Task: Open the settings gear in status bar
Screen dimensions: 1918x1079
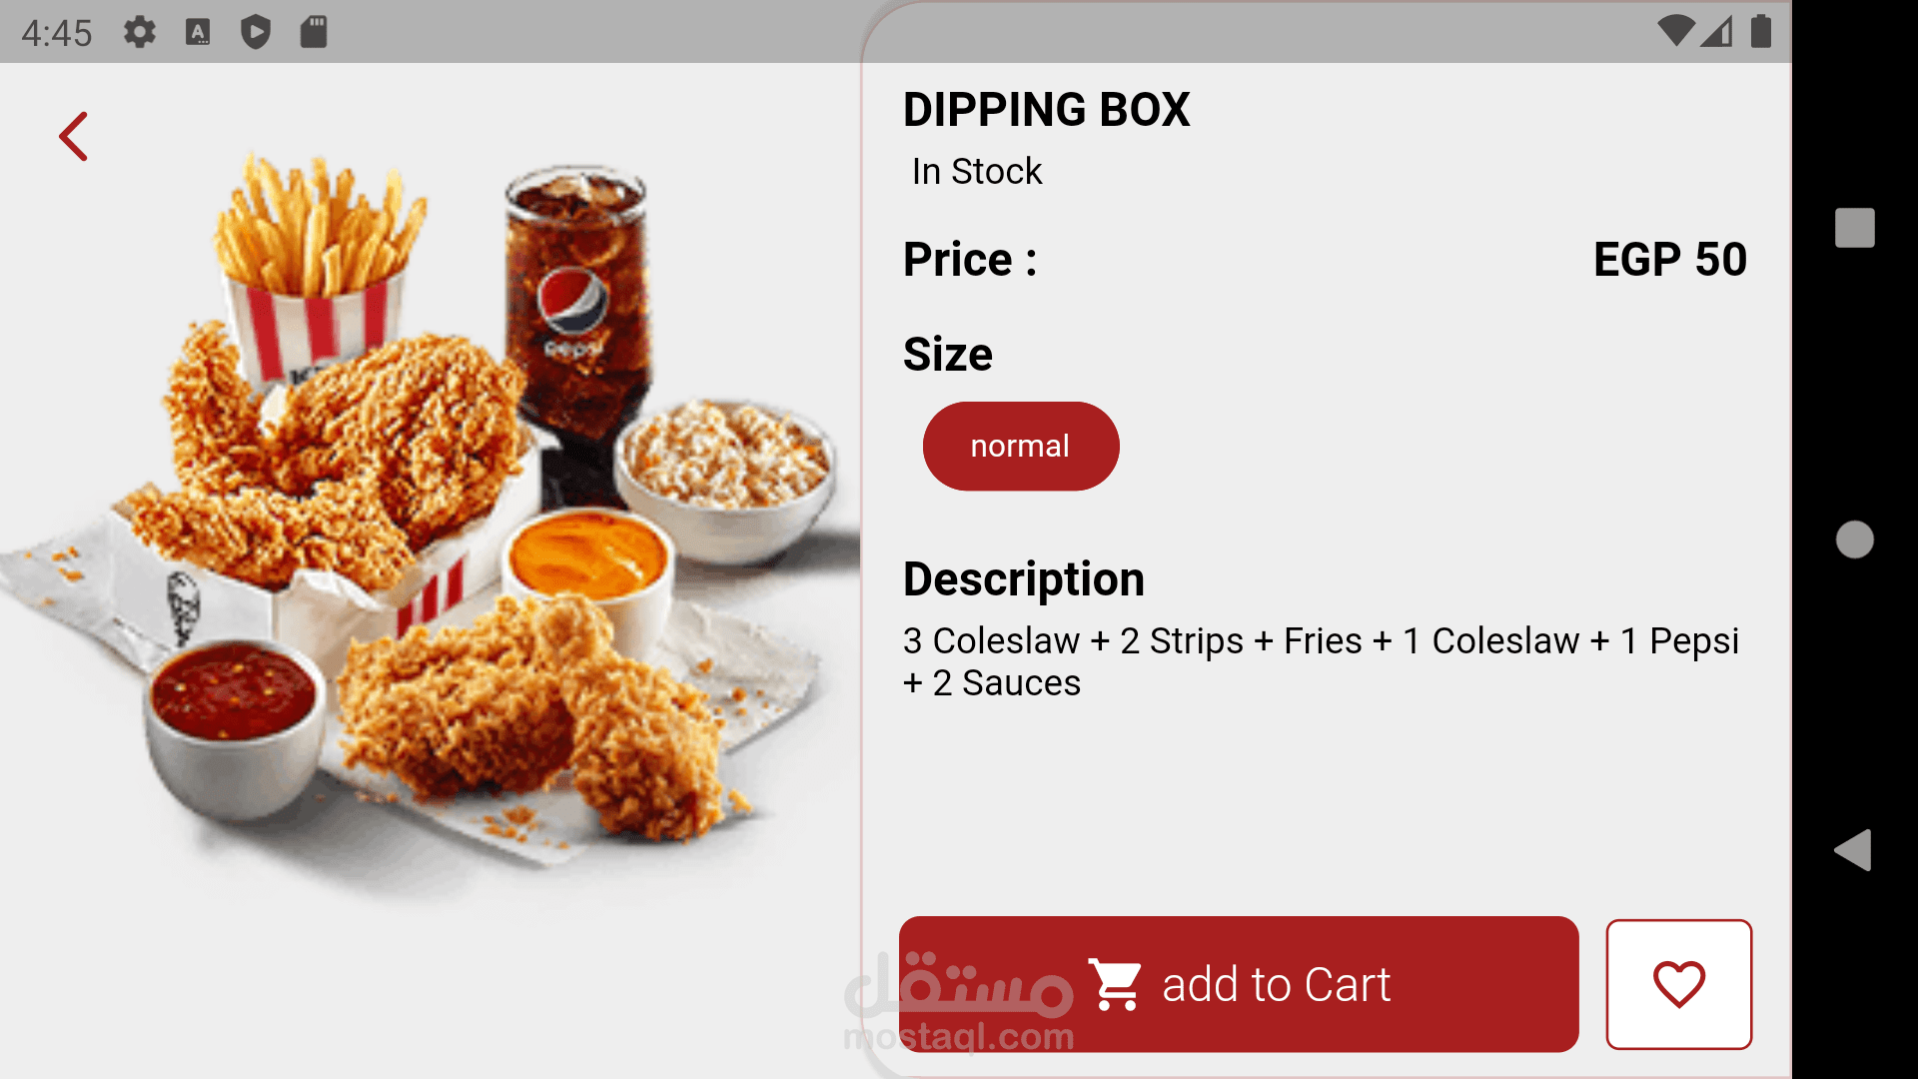Action: point(140,32)
